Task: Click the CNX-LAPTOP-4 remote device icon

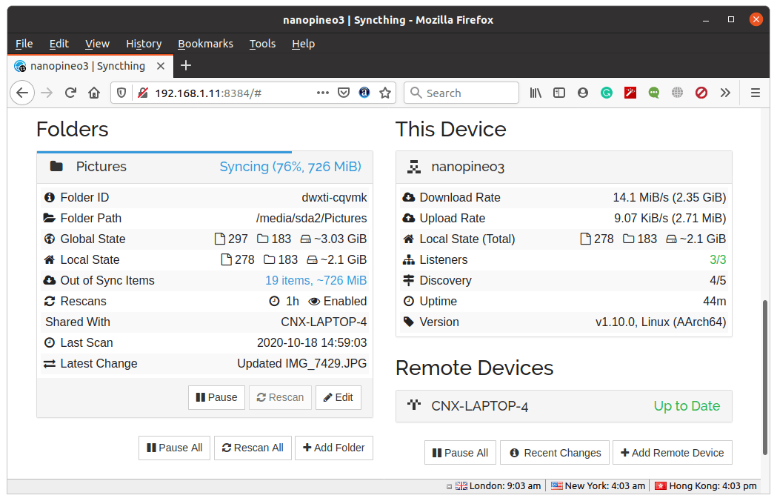Action: pos(414,405)
